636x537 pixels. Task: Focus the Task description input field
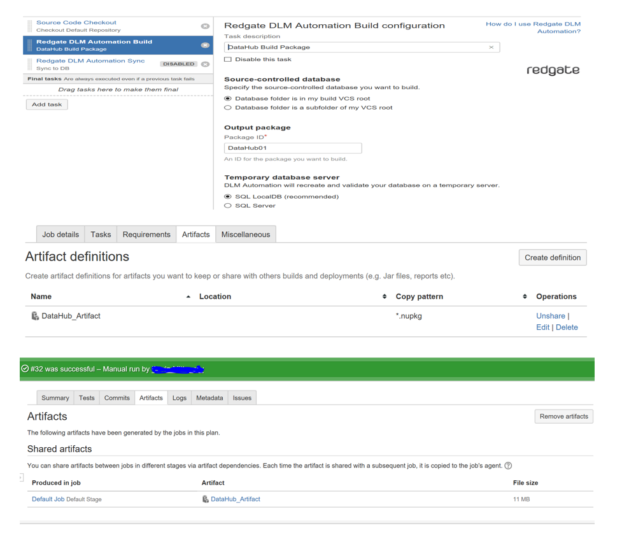[362, 47]
